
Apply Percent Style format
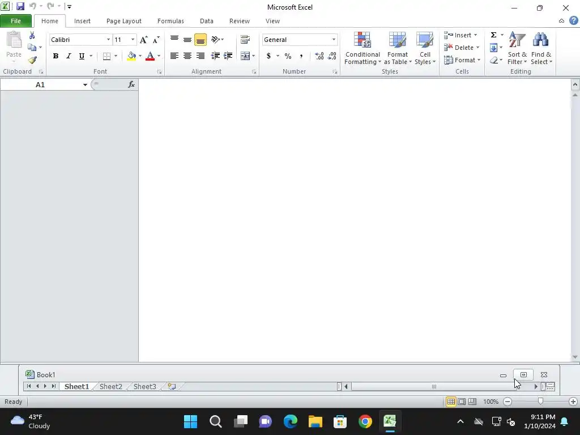pos(288,56)
